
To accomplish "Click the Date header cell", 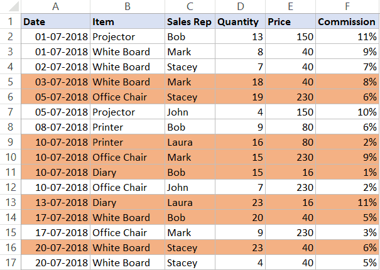I will click(x=55, y=21).
